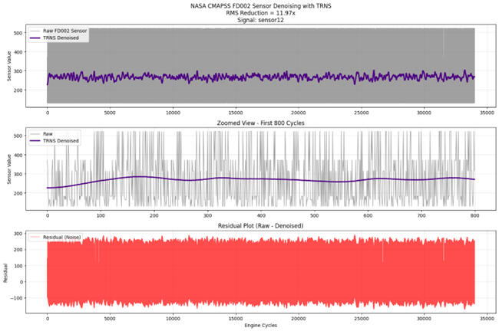Click y-tick '400' on the zoomed view
Viewport: 499px width, 331px height.
click(18, 155)
